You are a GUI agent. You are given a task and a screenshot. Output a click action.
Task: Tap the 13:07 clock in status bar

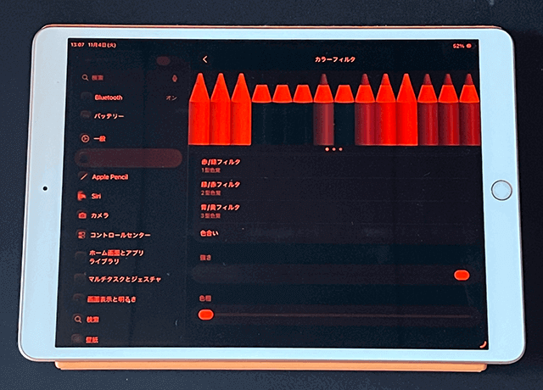[x=77, y=45]
